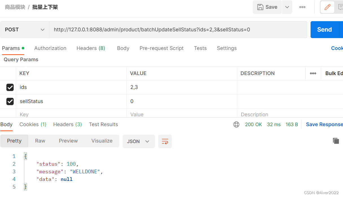Click the empty Value placeholder field
This screenshot has width=343, height=197.
(x=182, y=114)
